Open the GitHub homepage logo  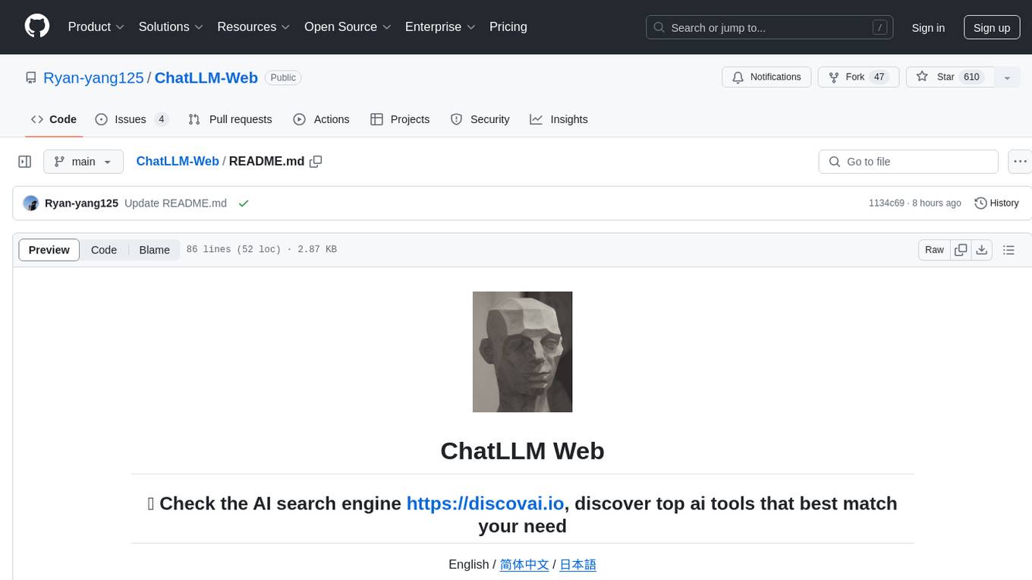(36, 27)
